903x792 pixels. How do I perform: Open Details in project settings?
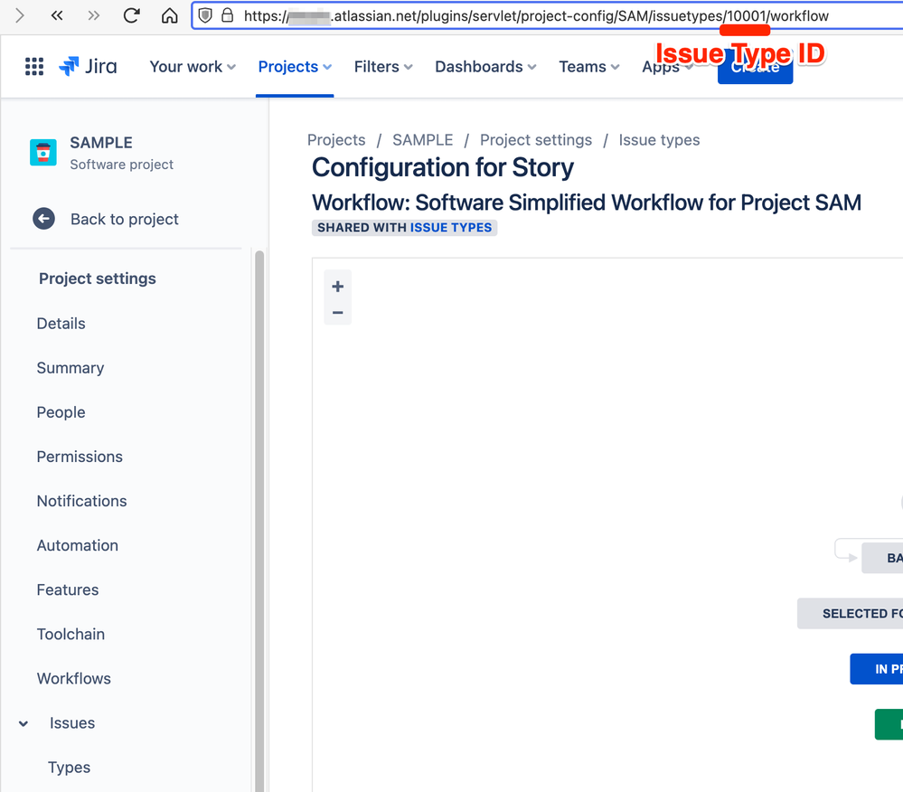click(61, 323)
